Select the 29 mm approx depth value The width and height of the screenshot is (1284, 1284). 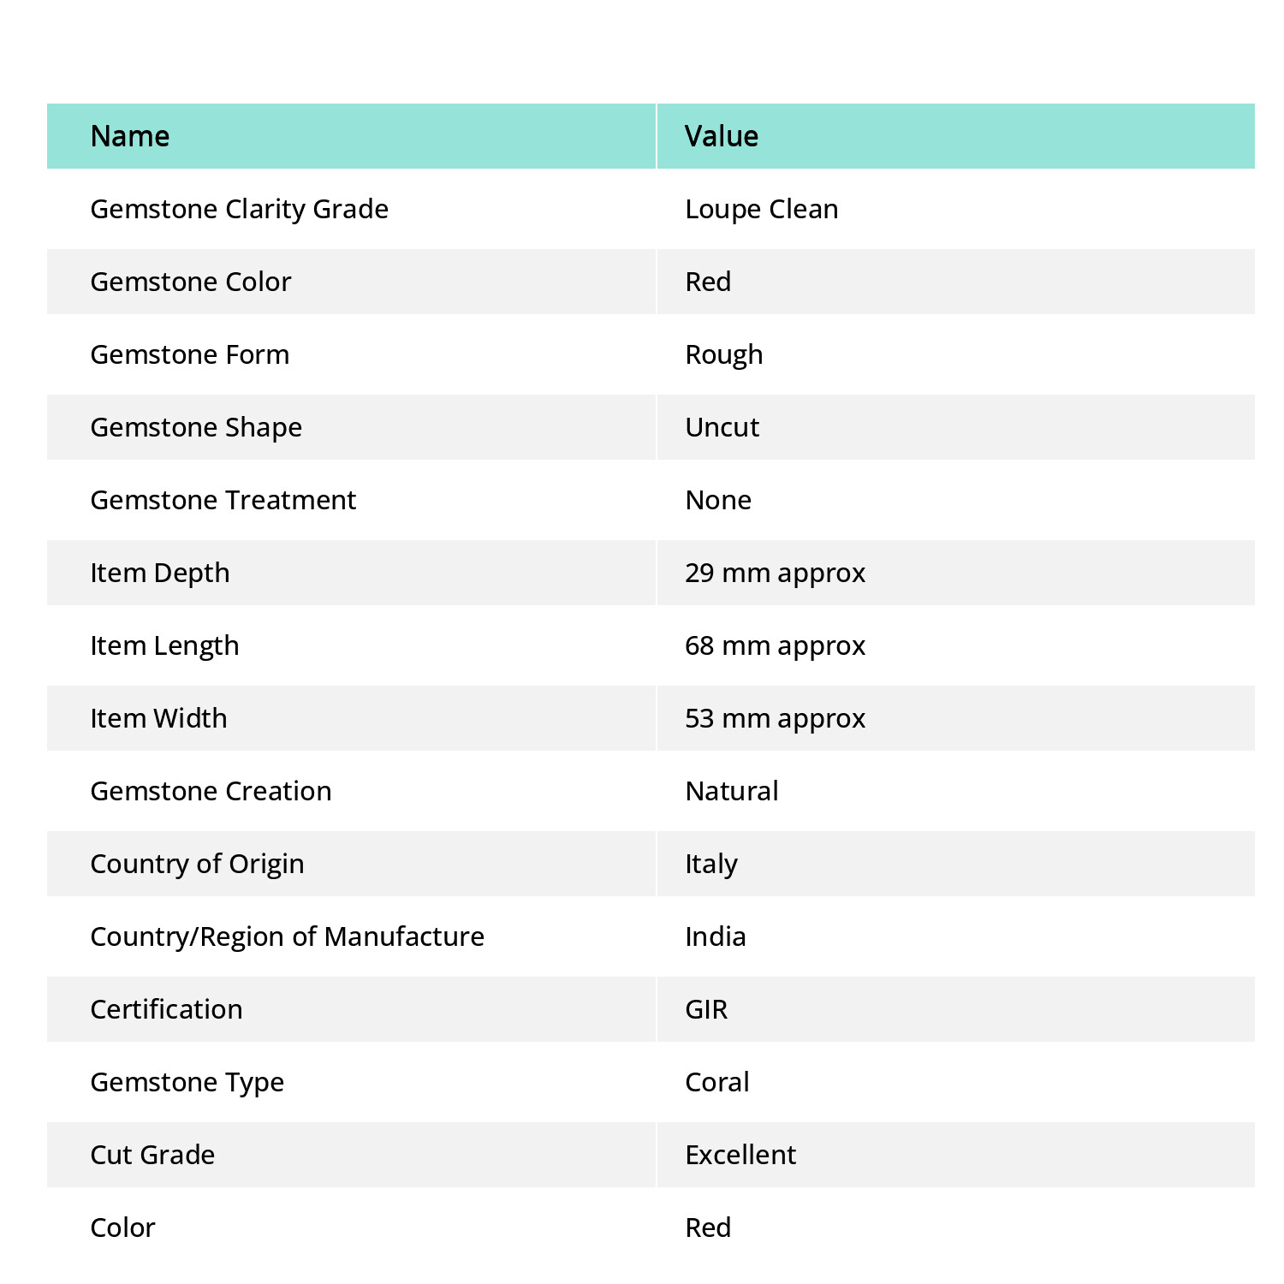point(776,574)
